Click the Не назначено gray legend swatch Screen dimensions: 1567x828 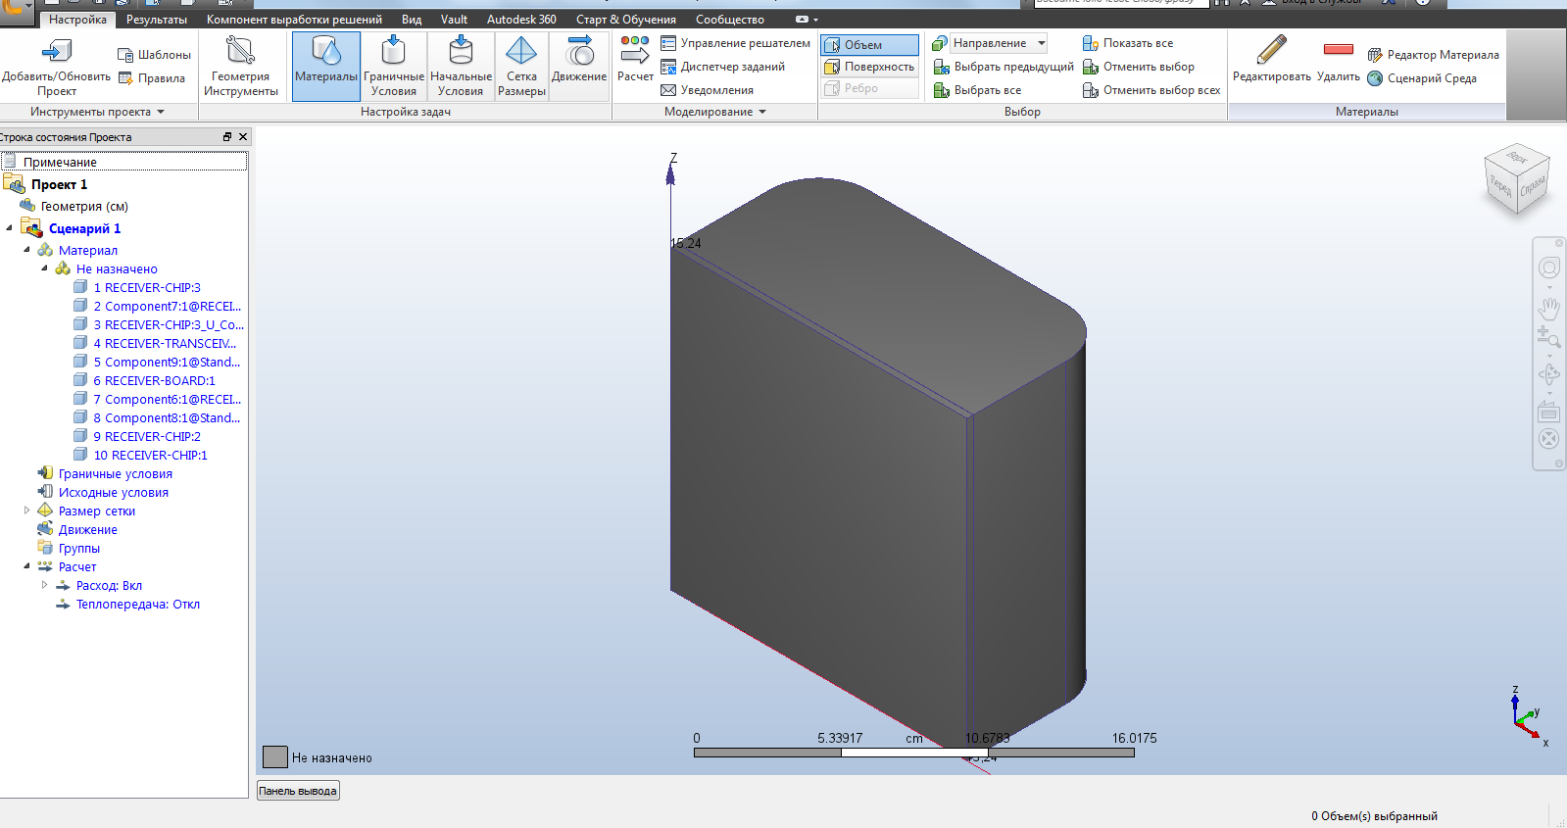[x=275, y=757]
